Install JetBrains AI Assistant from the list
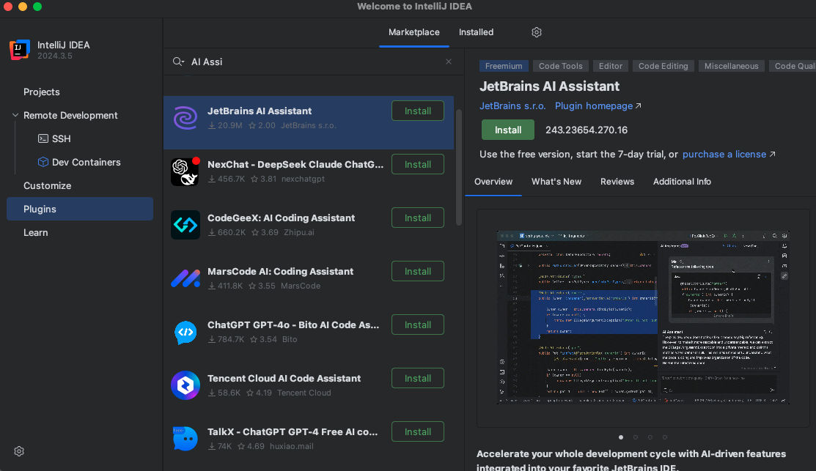The height and width of the screenshot is (471, 816). click(418, 111)
